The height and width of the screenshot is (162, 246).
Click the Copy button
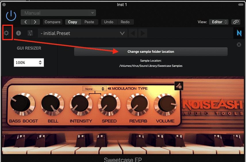coord(73,22)
